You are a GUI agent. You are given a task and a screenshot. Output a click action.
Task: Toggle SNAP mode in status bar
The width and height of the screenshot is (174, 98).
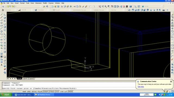point(24,92)
